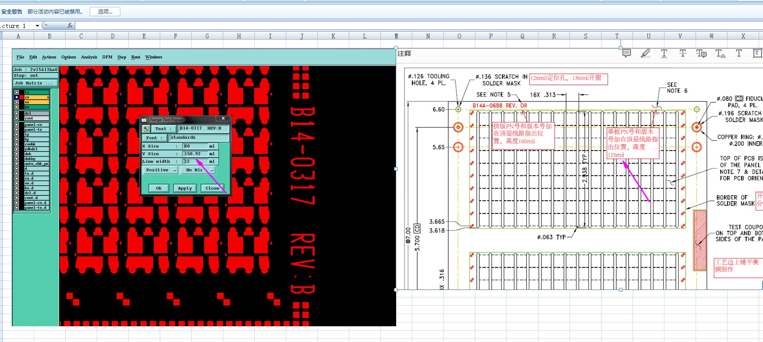This screenshot has width=763, height=342.
Task: Click the Text : selector button
Action: pyautogui.click(x=163, y=129)
